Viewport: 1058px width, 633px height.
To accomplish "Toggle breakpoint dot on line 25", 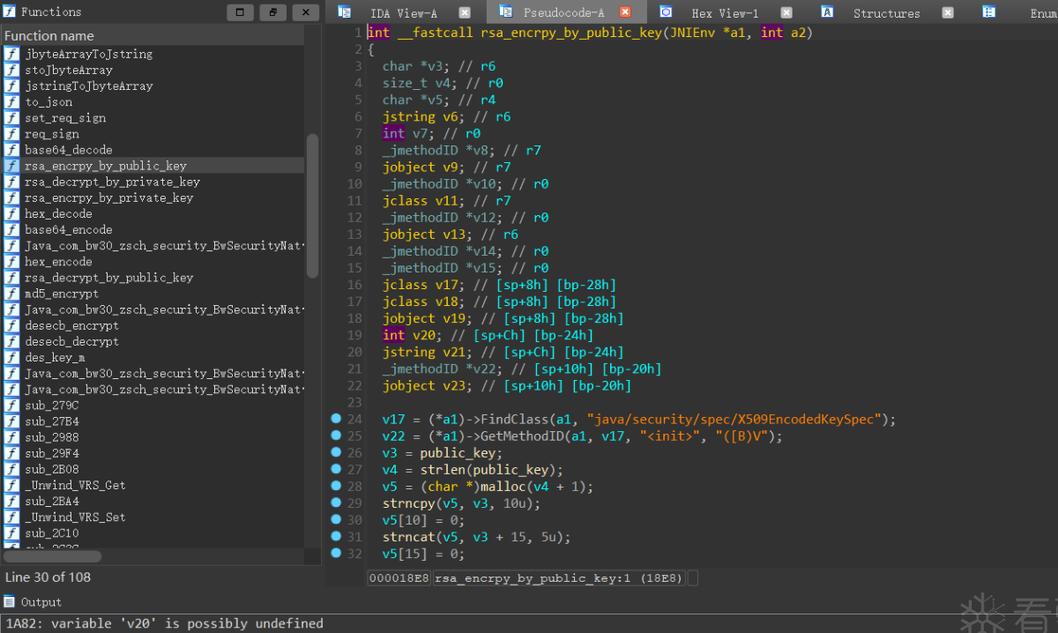I will click(x=336, y=436).
